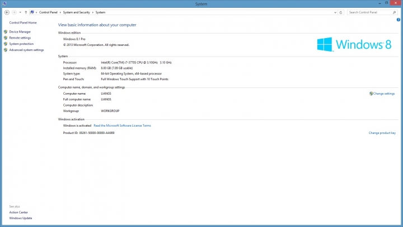The height and width of the screenshot is (227, 403).
Task: Click the shield icon beside Device Manager
Action: (x=6, y=31)
